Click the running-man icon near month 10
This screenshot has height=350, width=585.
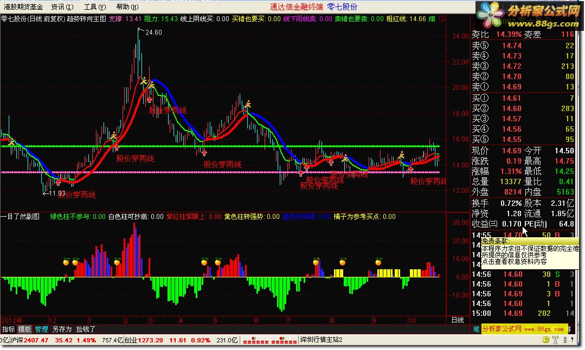(401, 155)
